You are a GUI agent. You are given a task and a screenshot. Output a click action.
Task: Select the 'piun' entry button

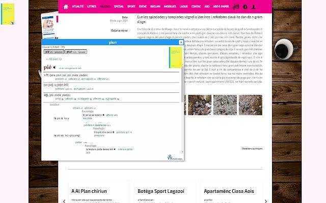(76, 52)
